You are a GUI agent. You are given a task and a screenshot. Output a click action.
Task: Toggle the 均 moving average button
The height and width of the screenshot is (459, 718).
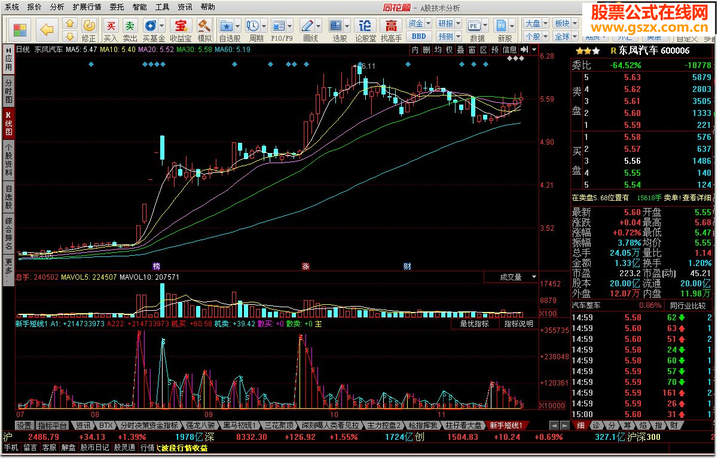tap(438, 50)
